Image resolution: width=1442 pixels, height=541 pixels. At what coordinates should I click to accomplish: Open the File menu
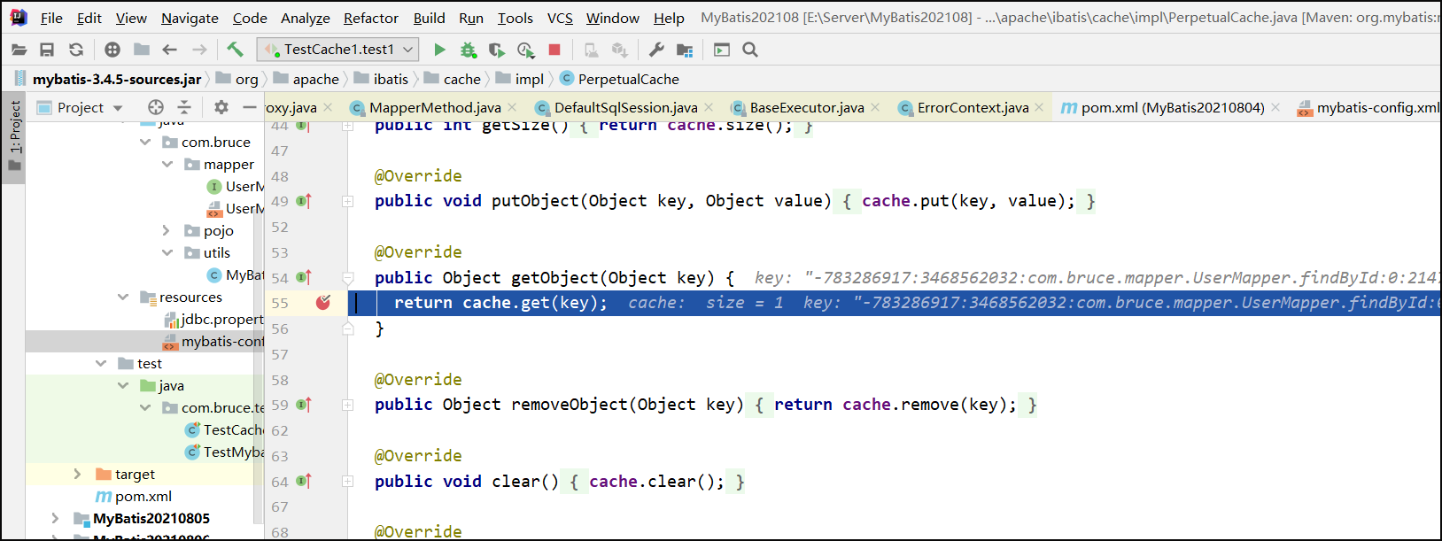click(51, 18)
